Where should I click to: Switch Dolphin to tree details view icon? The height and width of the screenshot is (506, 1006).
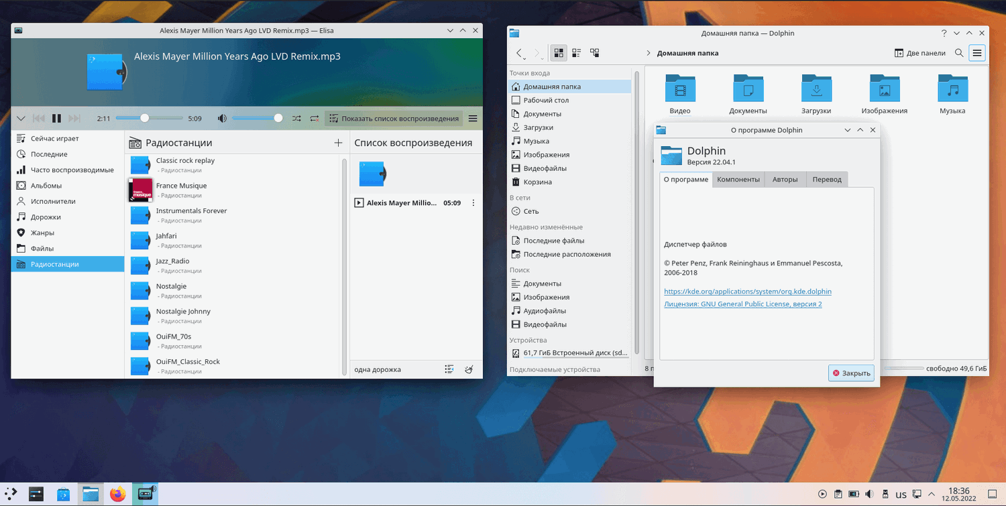pyautogui.click(x=594, y=53)
